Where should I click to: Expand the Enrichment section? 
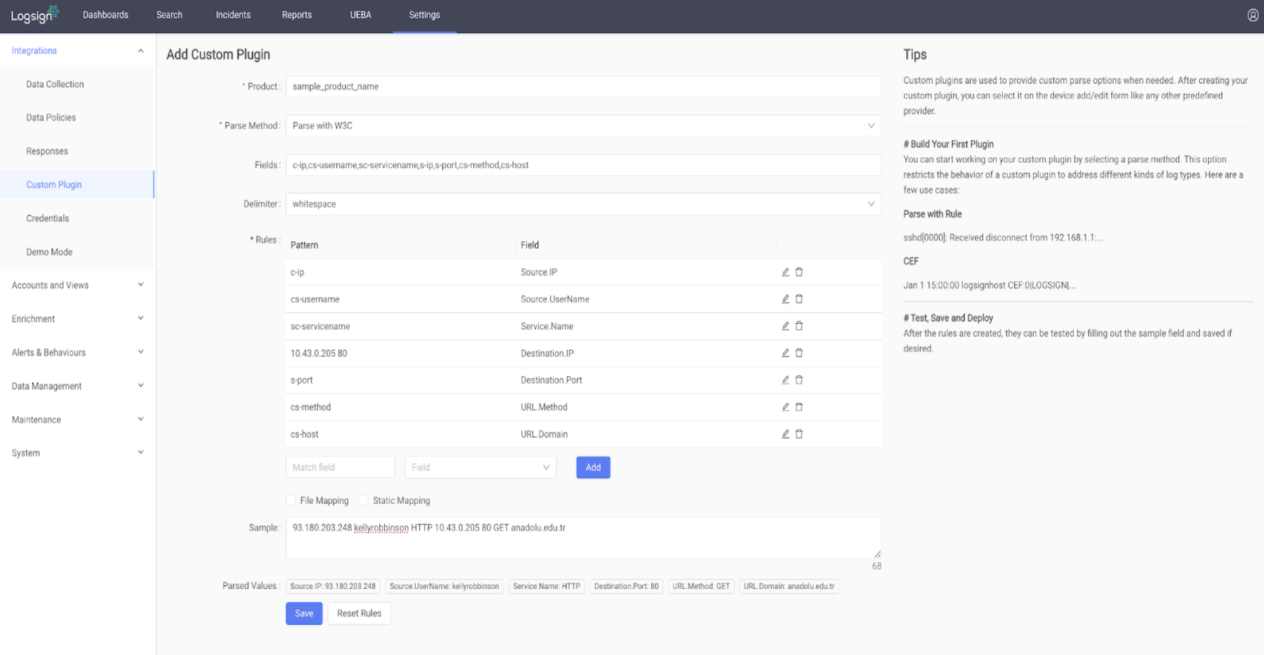[77, 319]
